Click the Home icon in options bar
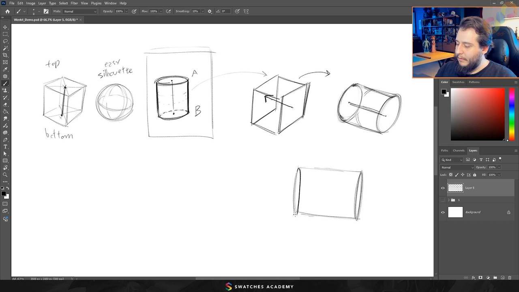Screen dimensions: 519x292 tap(7, 11)
